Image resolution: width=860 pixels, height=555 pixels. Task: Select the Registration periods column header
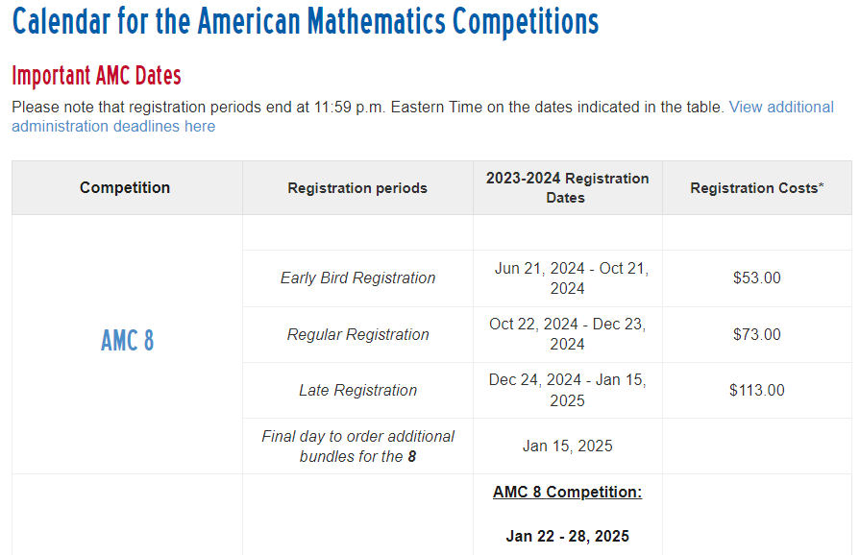[x=357, y=188]
